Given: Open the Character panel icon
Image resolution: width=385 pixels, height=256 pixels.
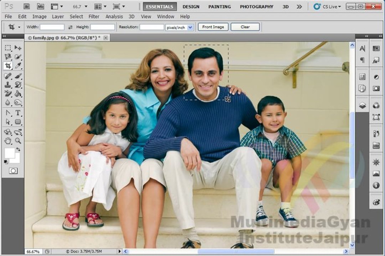Looking at the screenshot, I should [363, 48].
